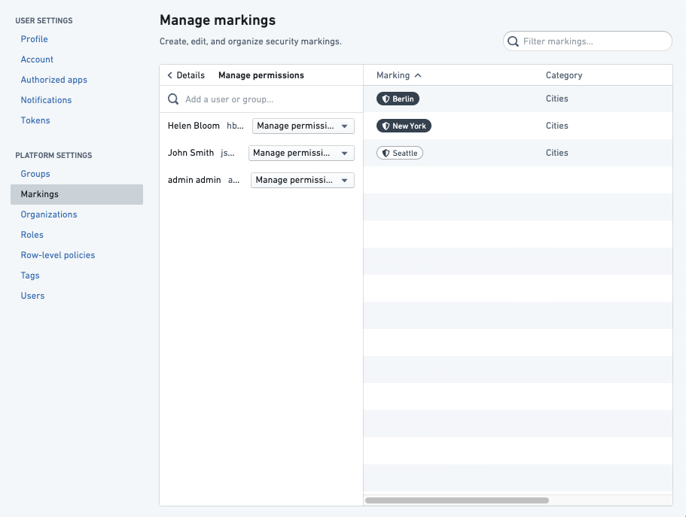
Task: Navigate to Groups settings
Action: click(x=35, y=174)
